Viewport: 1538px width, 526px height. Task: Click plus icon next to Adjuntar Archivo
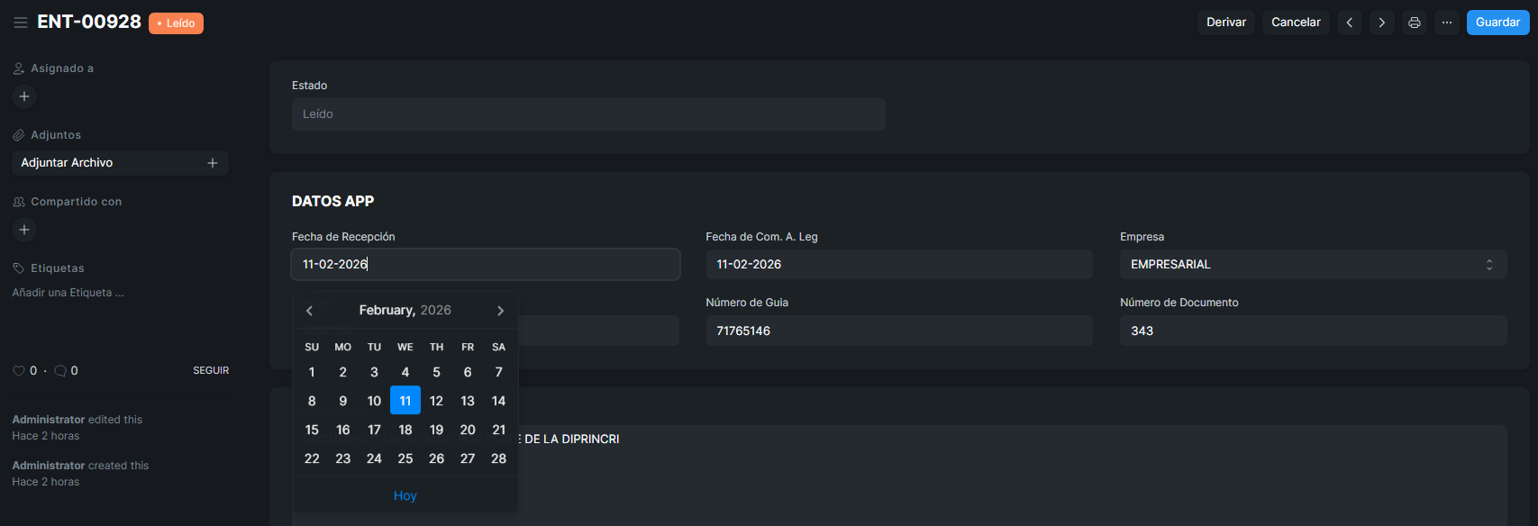click(x=213, y=163)
